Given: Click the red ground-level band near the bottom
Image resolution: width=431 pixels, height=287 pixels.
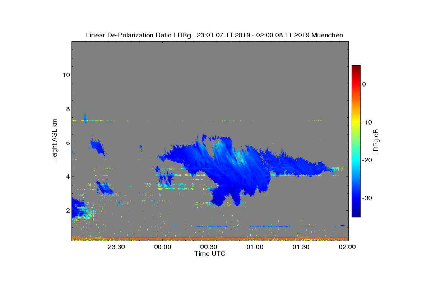Looking at the screenshot, I should 210,238.
